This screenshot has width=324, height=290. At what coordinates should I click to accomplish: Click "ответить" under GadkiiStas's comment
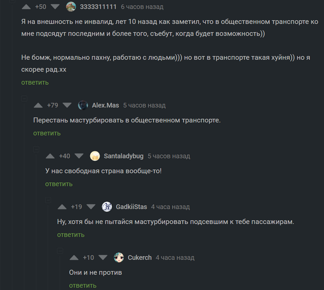point(71,234)
